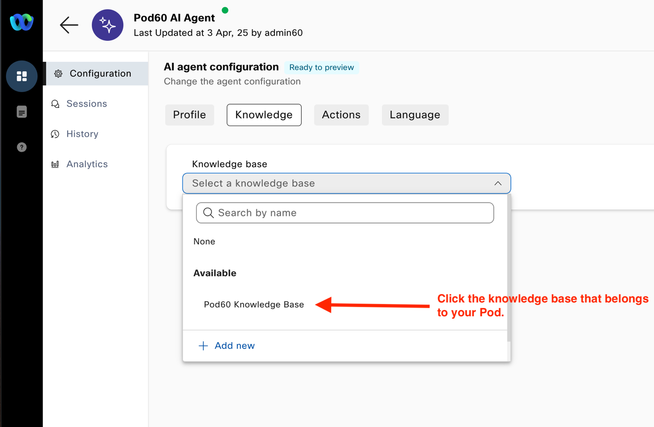Viewport: 654px width, 427px height.
Task: Click the Search by name field
Action: [345, 213]
